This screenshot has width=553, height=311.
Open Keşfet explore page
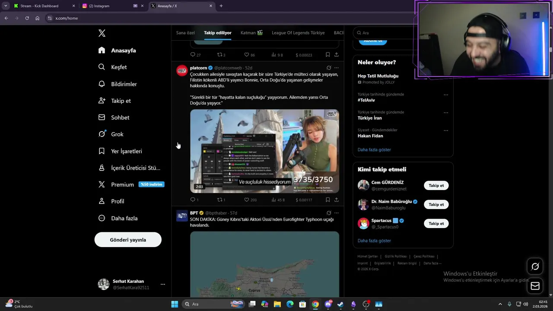click(112, 67)
